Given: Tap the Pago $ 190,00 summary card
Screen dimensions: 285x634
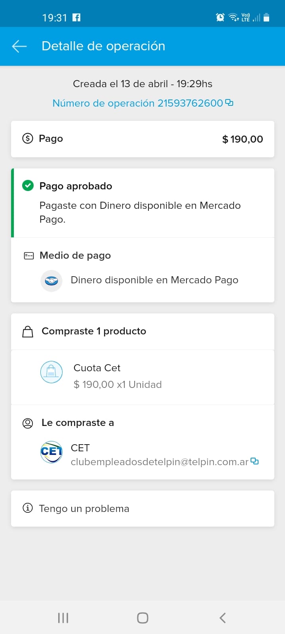Looking at the screenshot, I should pyautogui.click(x=142, y=139).
